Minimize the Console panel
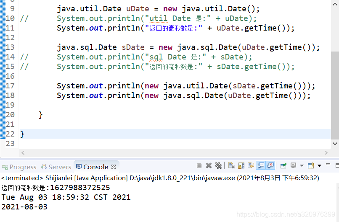Image resolution: width=339 pixels, height=222 pixels. [x=328, y=165]
